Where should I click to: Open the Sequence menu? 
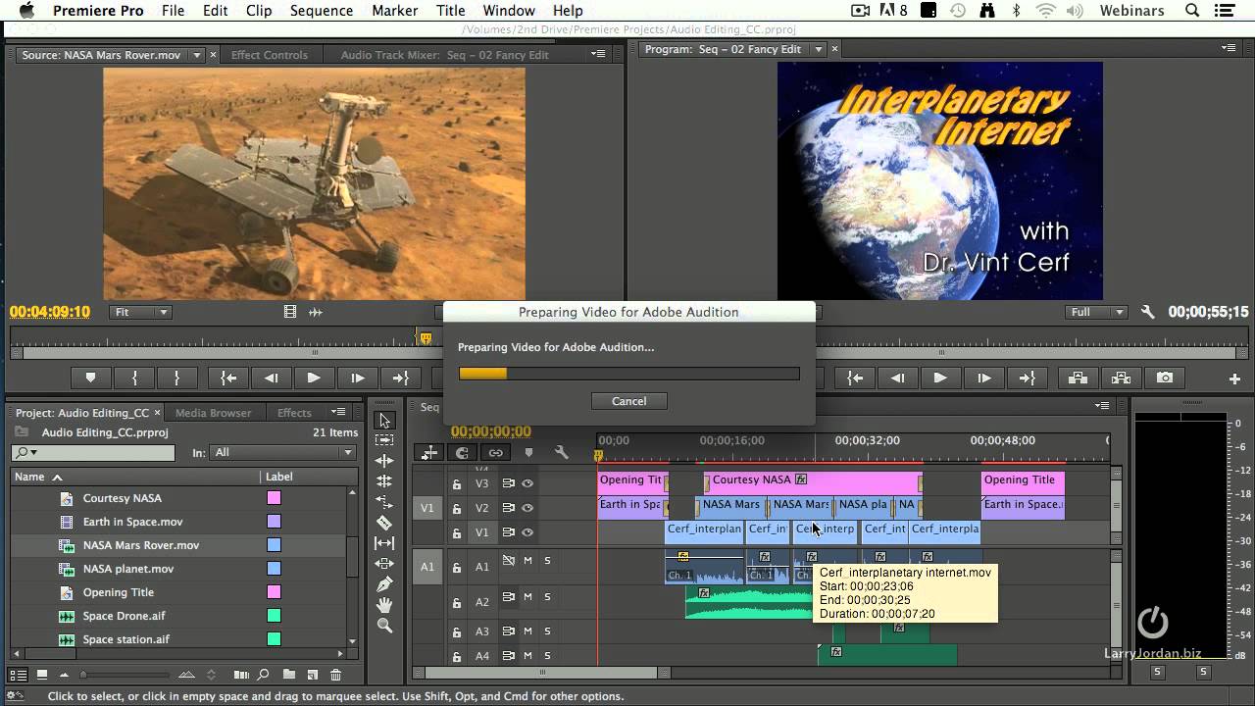click(322, 11)
